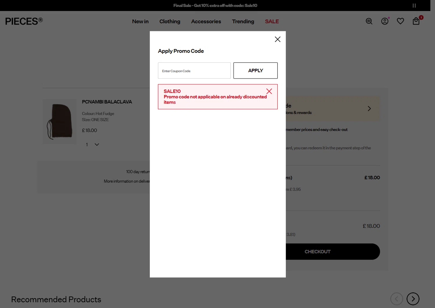Expand the promo code rewards chevron
This screenshot has width=435, height=308.
(x=369, y=109)
